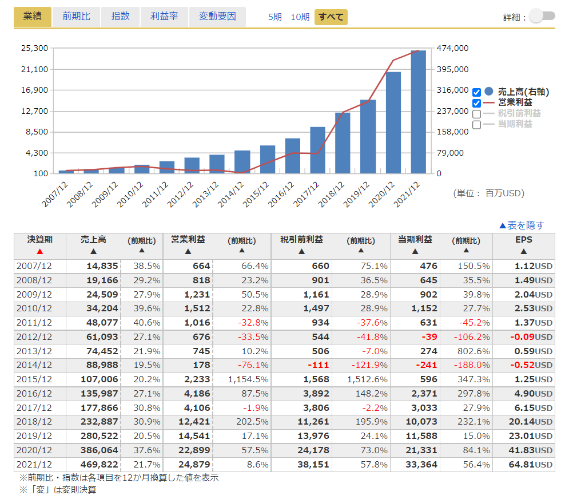This screenshot has width=573, height=499.
Task: Sort by EPS arrow
Action: pyautogui.click(x=524, y=252)
